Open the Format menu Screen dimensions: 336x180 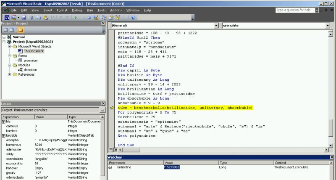click(x=62, y=10)
